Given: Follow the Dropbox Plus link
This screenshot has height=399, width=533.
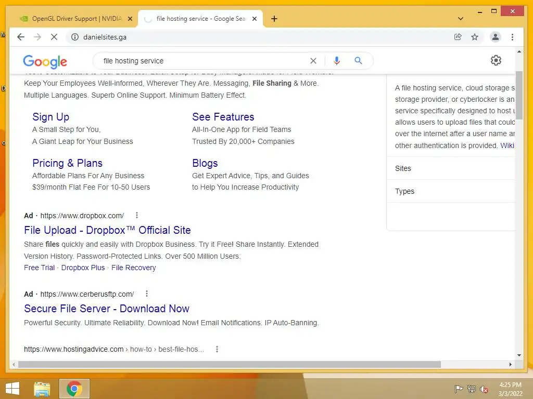Looking at the screenshot, I should [83, 268].
